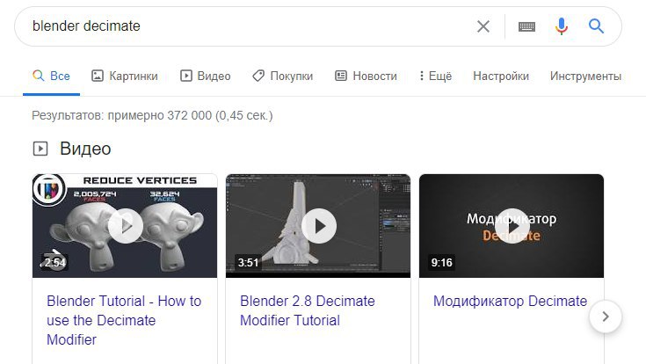Click the results count text 'примерно 372 000'
Screen dimensions: 646x364
click(159, 115)
